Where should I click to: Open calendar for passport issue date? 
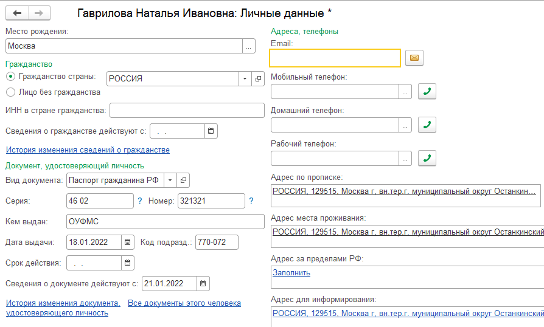coord(128,242)
